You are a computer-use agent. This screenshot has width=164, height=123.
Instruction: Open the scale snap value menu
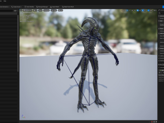(x=151, y=10)
